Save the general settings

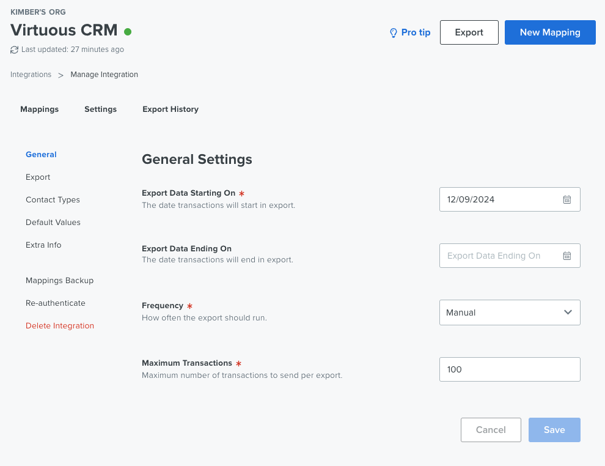coord(554,430)
